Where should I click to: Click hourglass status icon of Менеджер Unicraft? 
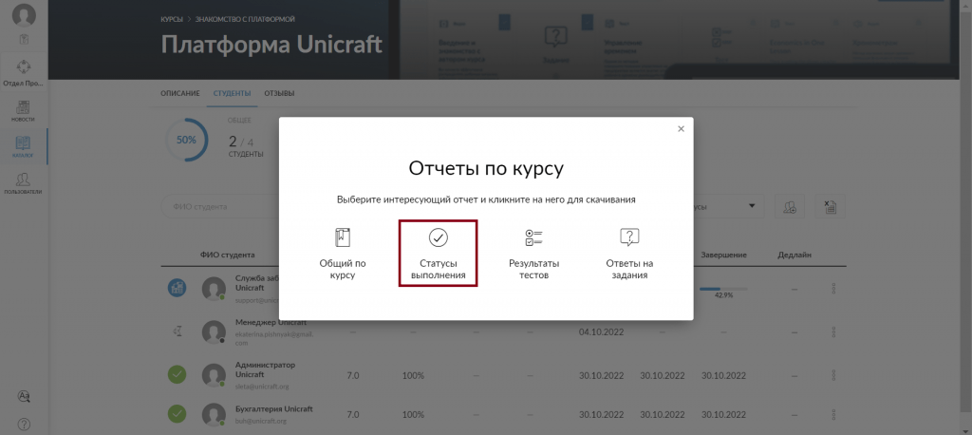tap(178, 332)
